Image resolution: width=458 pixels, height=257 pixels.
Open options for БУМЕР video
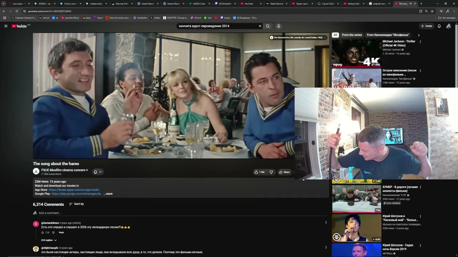pos(420,187)
